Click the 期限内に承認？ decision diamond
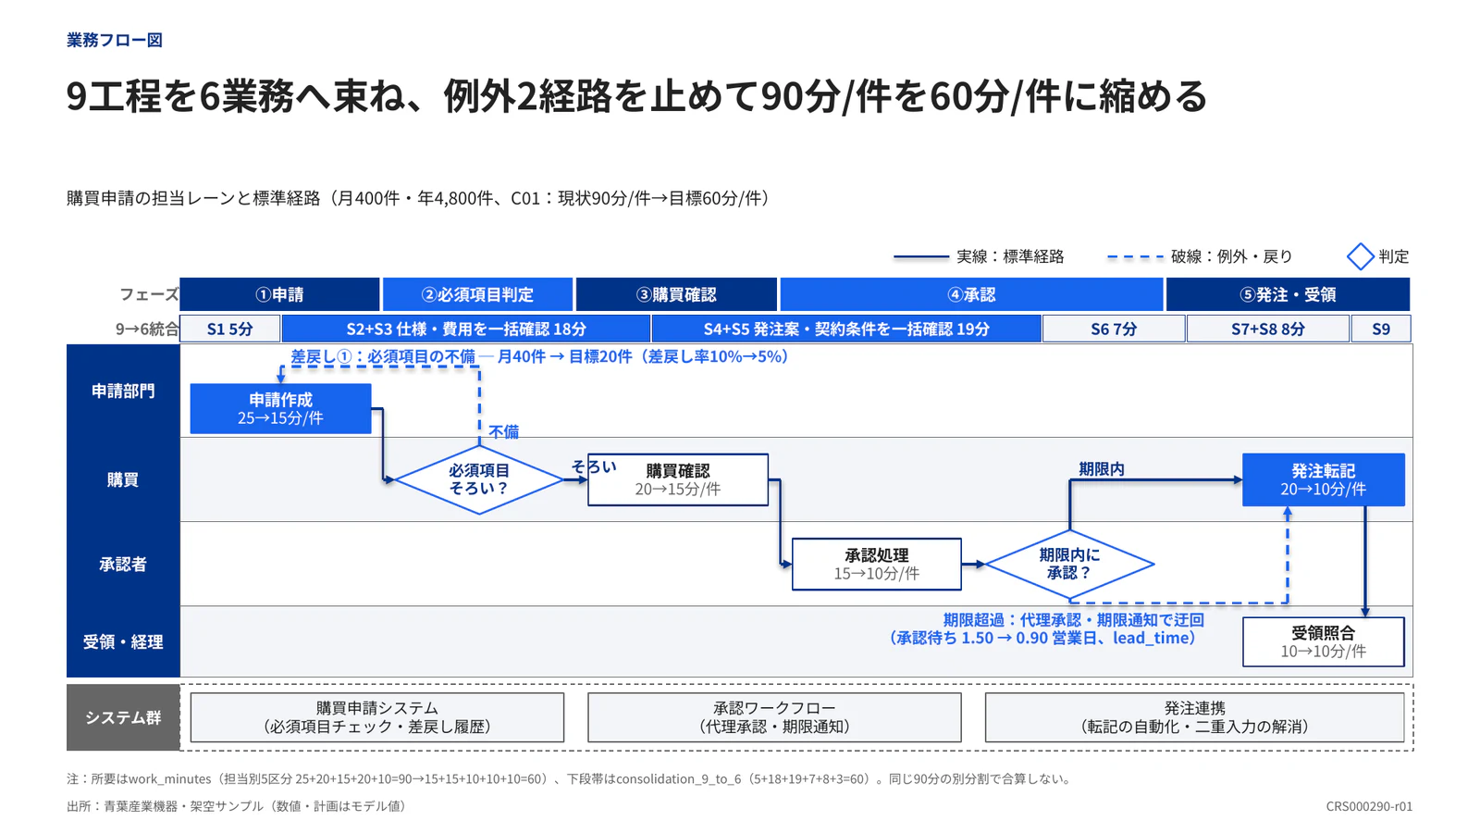The width and height of the screenshot is (1480, 833). pos(1069,564)
